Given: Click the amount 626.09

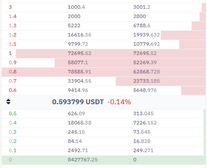Looking at the screenshot, I should 76,113.
